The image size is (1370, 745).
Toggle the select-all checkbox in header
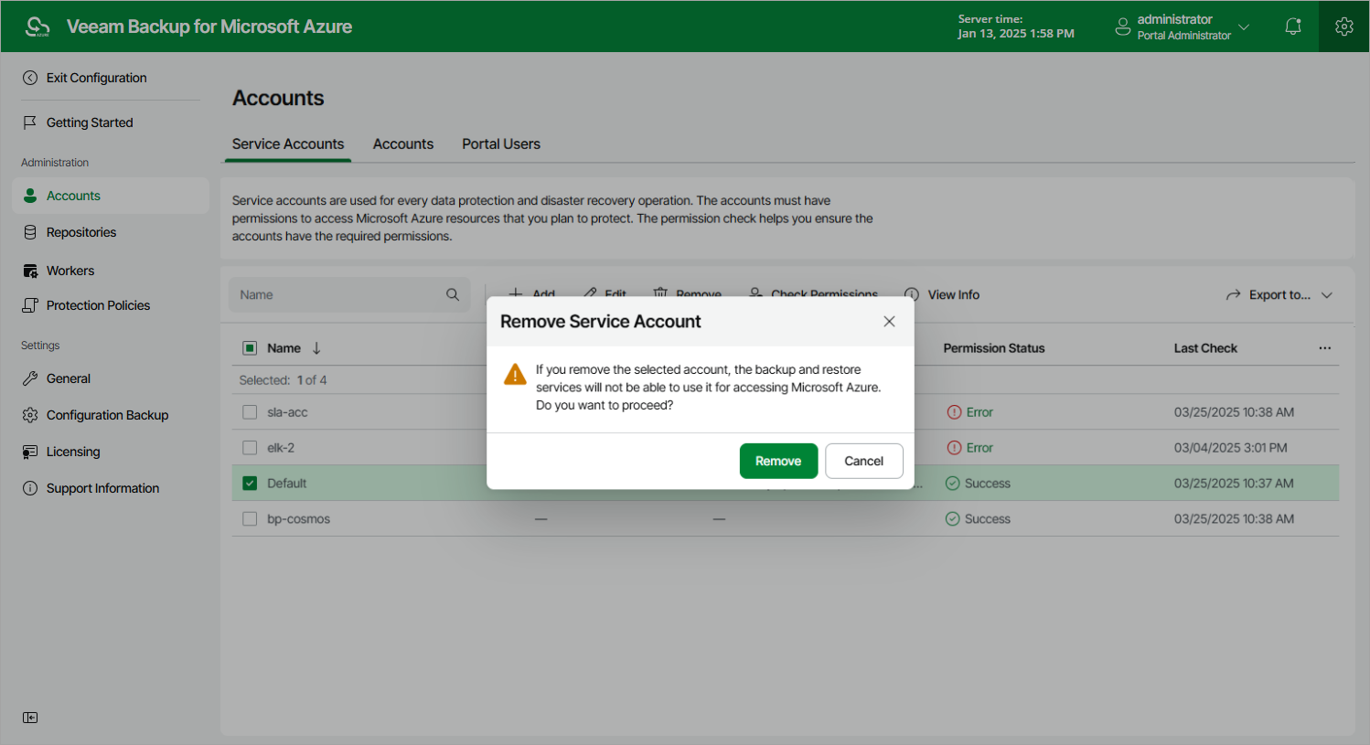(250, 348)
